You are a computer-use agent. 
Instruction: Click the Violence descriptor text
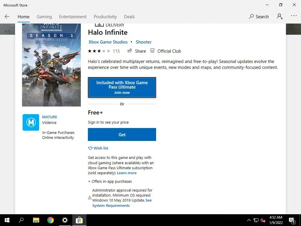pyautogui.click(x=49, y=123)
